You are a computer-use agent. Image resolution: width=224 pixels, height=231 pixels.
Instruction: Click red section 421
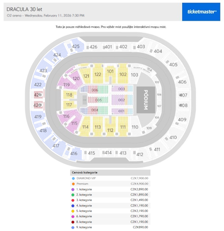38,95
